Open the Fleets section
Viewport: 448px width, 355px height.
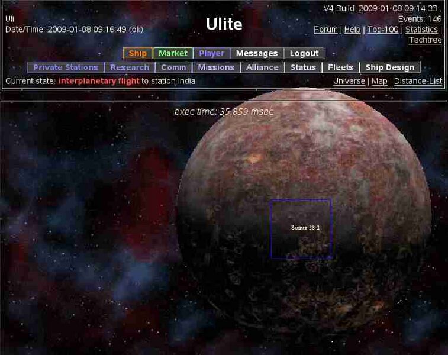coord(340,67)
